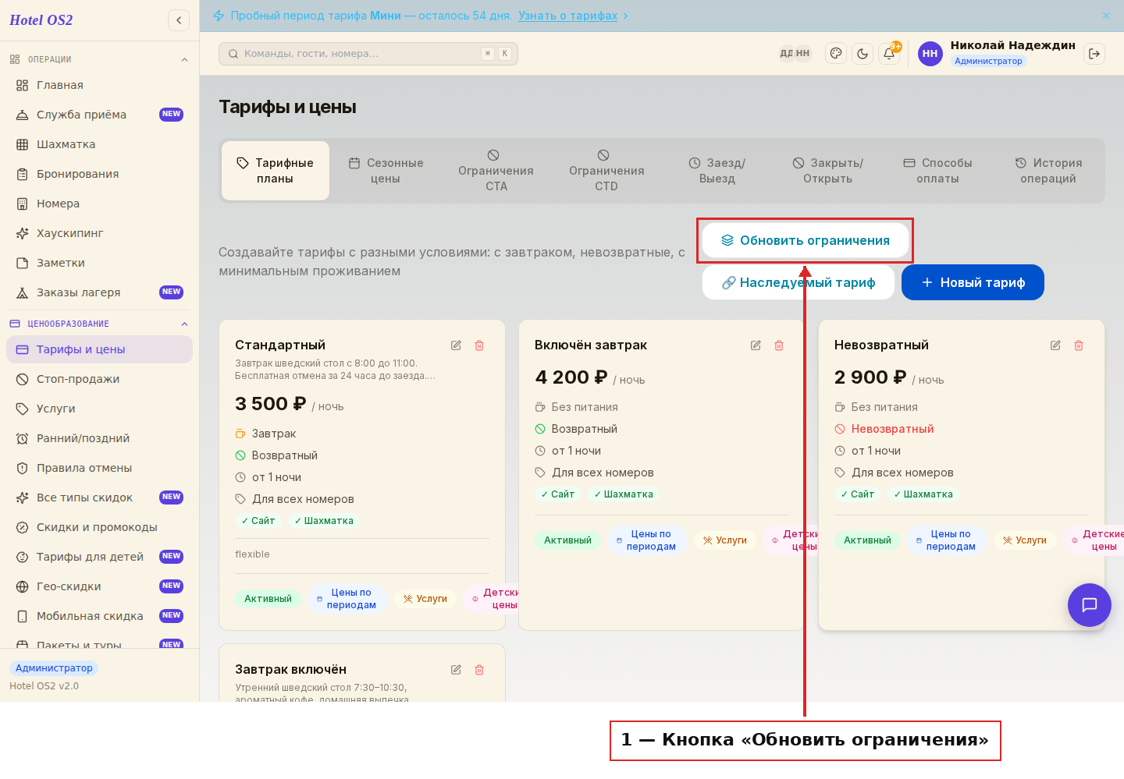Viewport: 1124px width, 779px height.
Task: Open Шахматка in the sidebar
Action: 99,144
